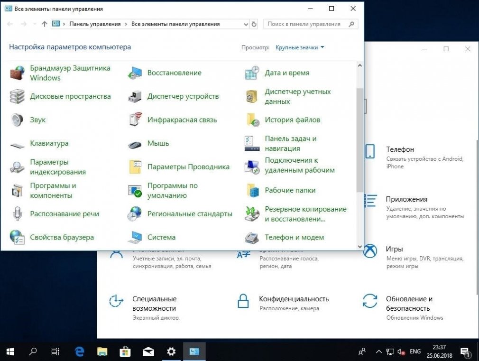Click the Рабочие папки icon
479x361 pixels.
pos(253,190)
